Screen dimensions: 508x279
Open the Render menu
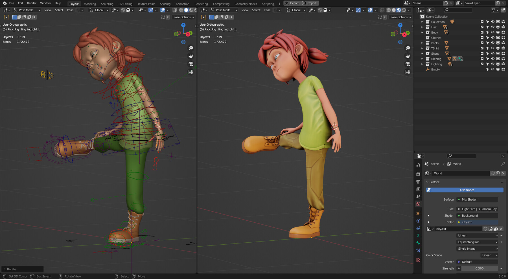(32, 3)
